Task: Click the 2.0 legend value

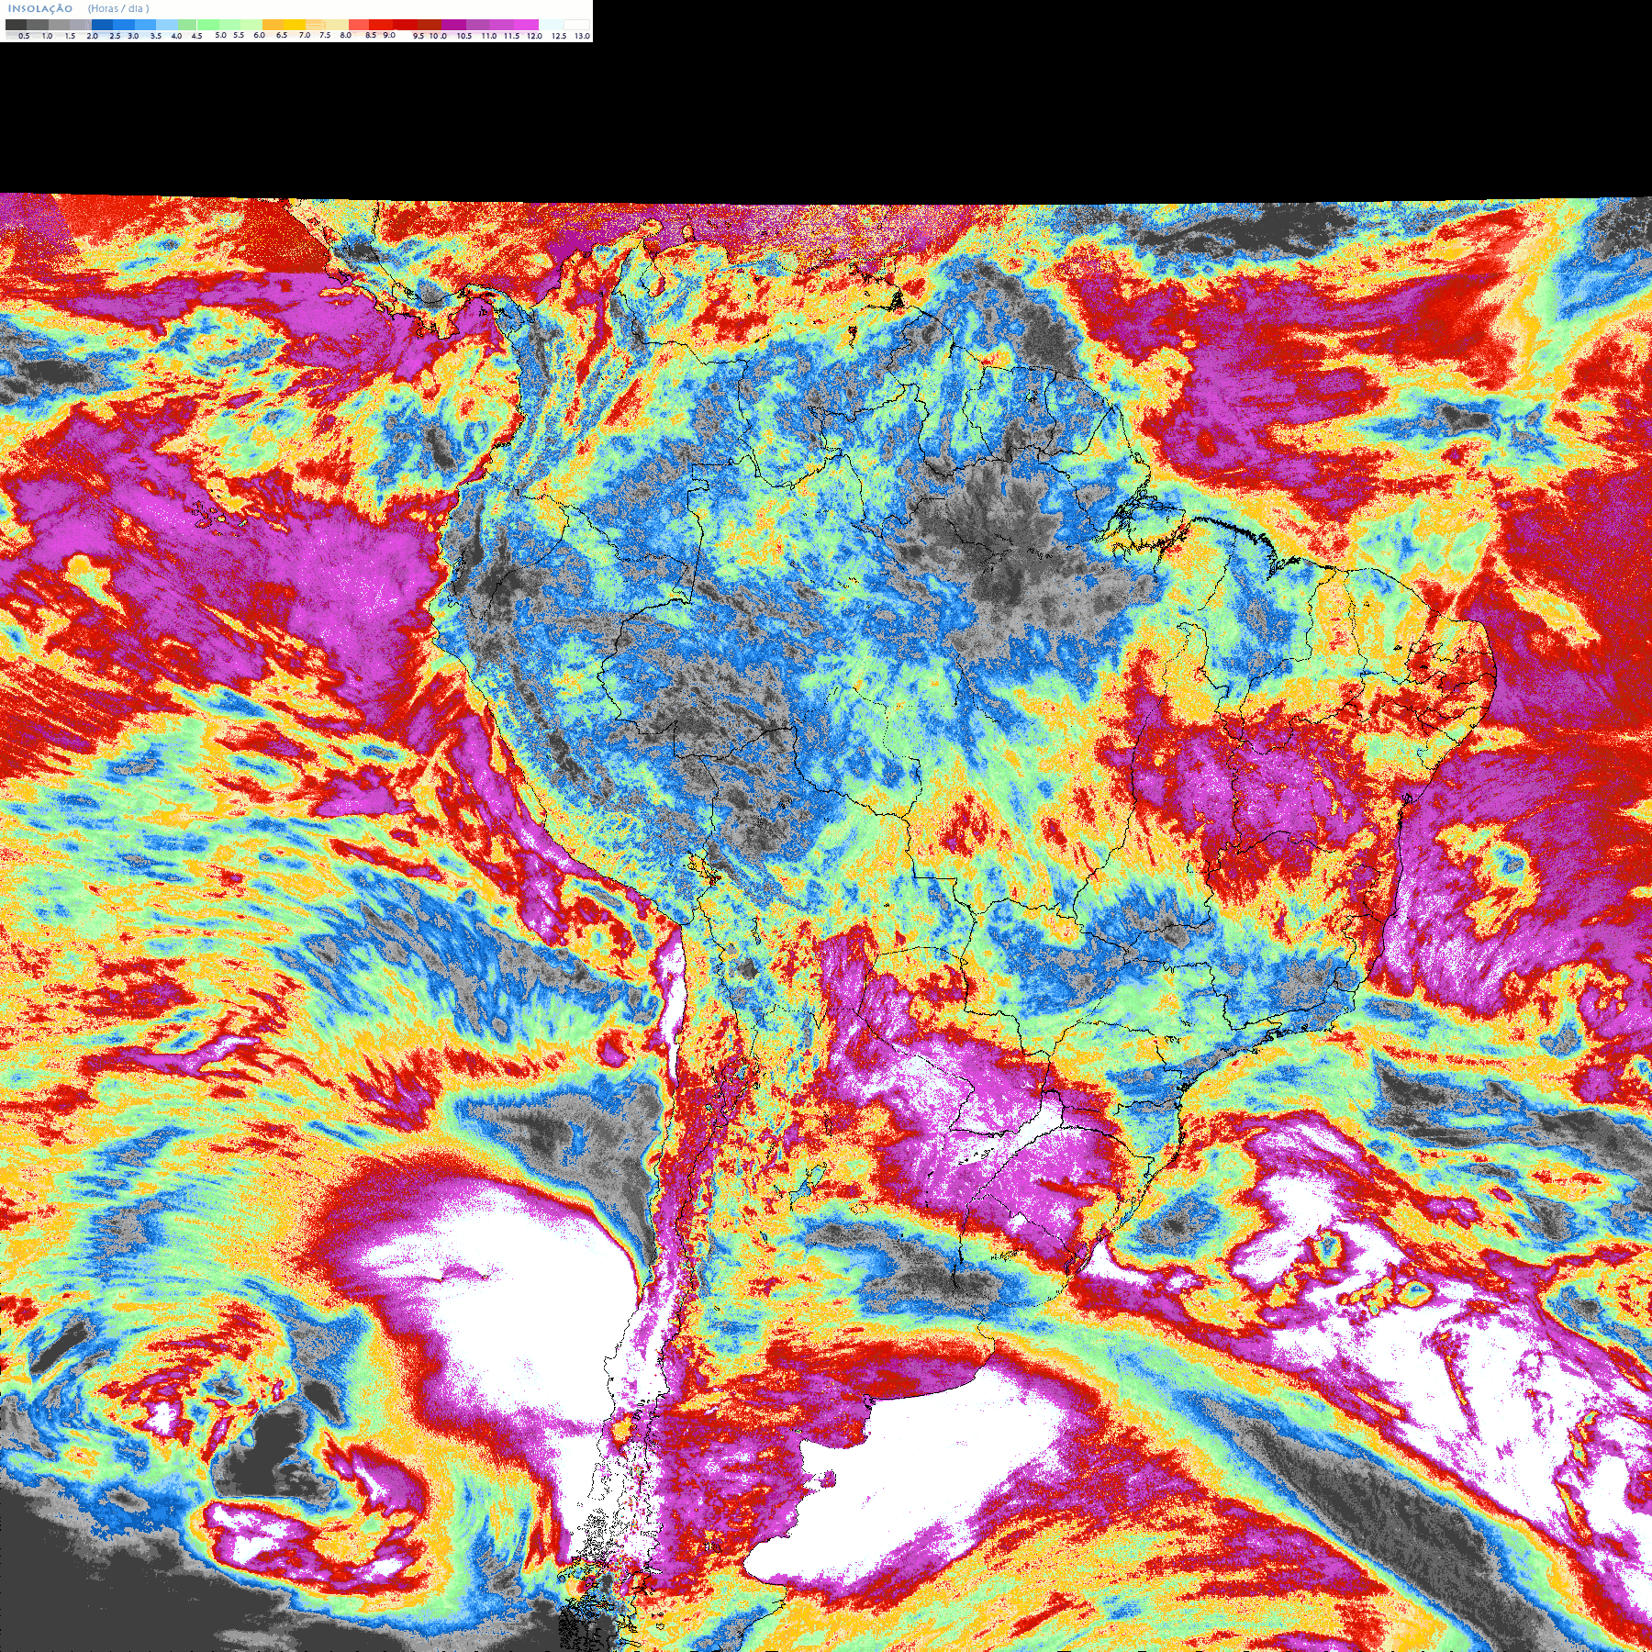Action: point(93,36)
